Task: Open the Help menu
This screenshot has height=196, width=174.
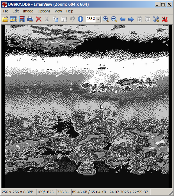Action: [x=70, y=11]
